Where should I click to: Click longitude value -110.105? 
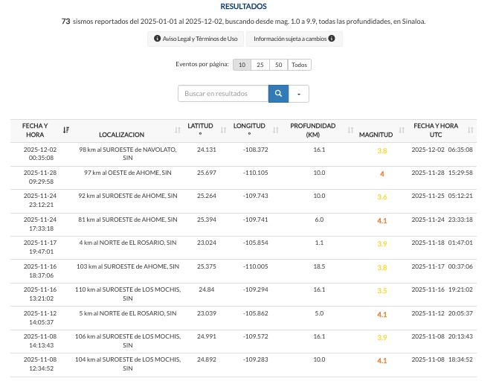(x=256, y=173)
